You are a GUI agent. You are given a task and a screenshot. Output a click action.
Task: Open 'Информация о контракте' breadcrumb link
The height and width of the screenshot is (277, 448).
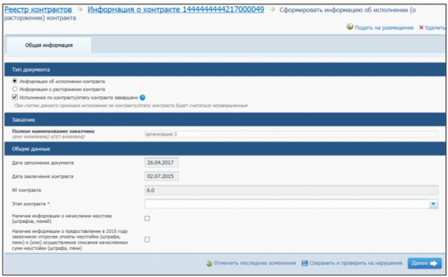click(175, 10)
